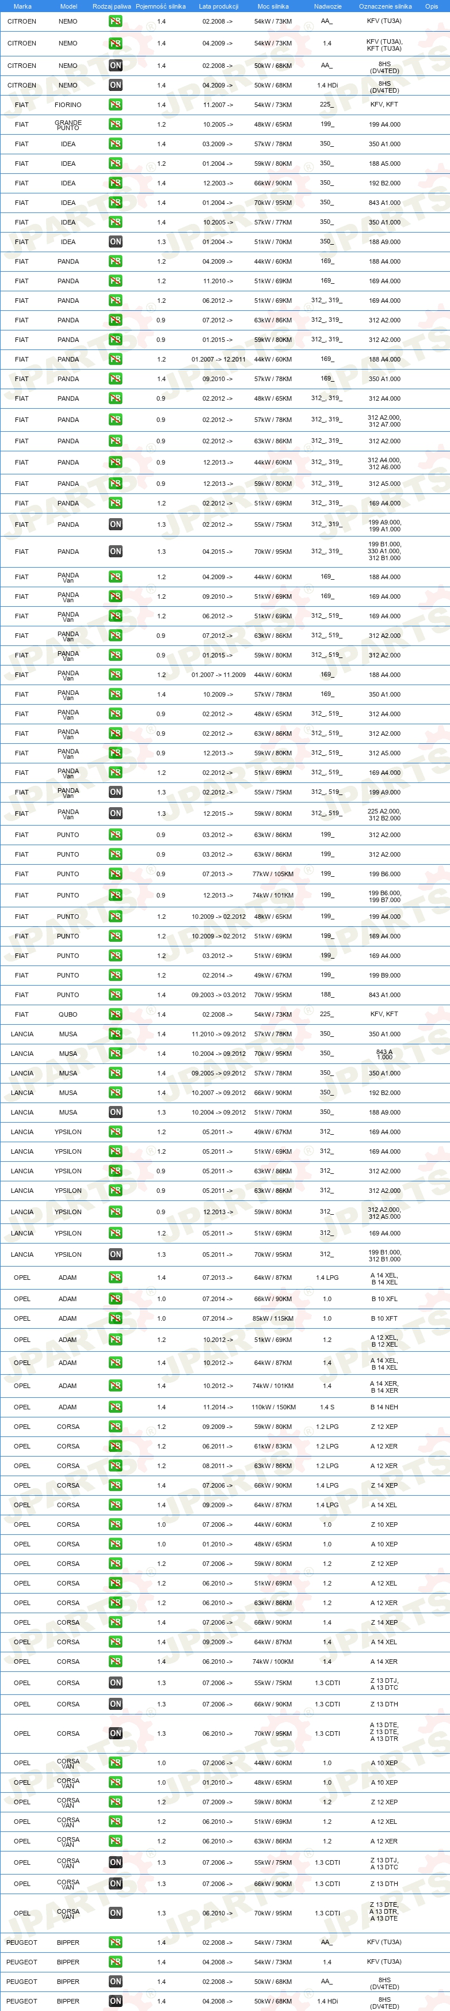Select the '225 A2.000, 312 B2.000' engine cell
Image resolution: width=450 pixels, height=2011 pixels.
tap(384, 813)
